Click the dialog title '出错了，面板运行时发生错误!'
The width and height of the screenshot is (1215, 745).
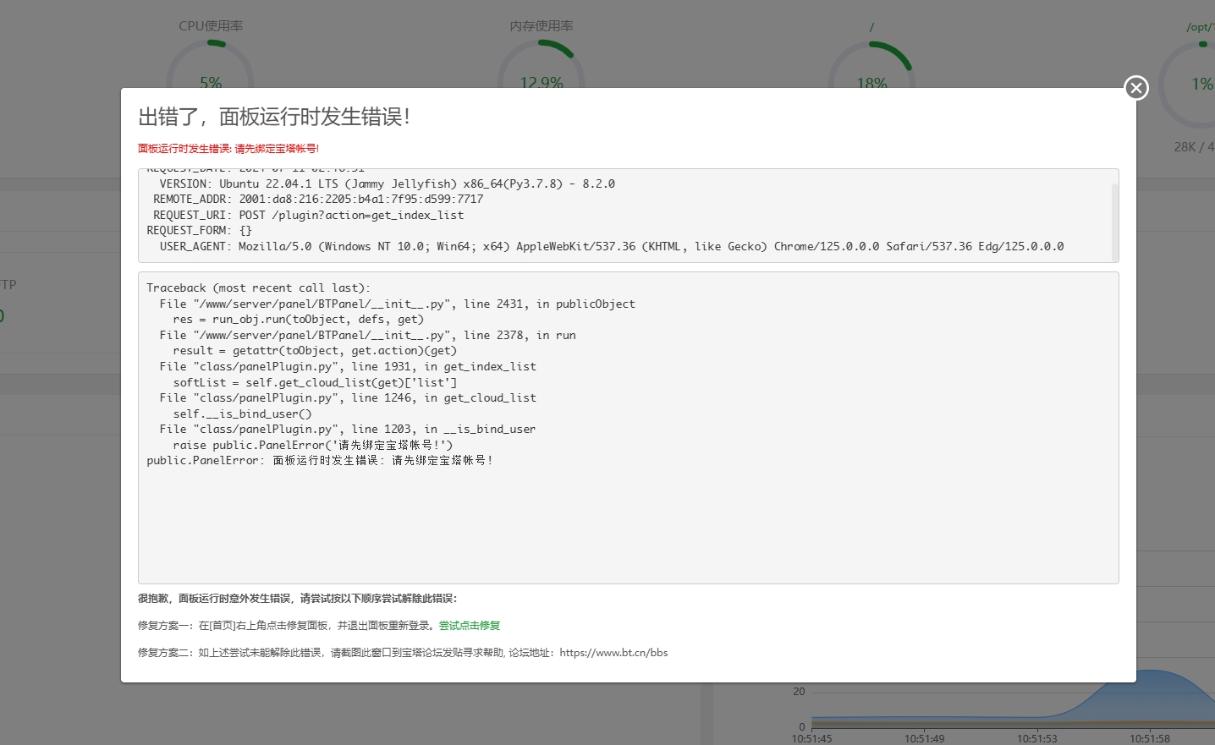click(x=275, y=117)
